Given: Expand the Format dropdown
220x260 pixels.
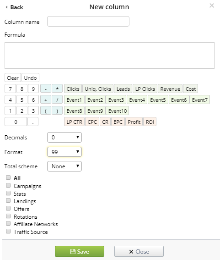Looking at the screenshot, I should tap(64, 152).
